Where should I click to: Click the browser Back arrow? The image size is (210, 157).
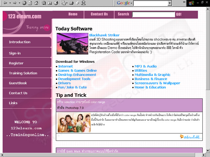tap(5, 3)
